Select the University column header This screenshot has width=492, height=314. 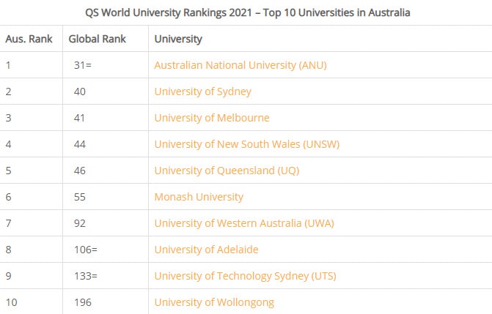point(178,39)
